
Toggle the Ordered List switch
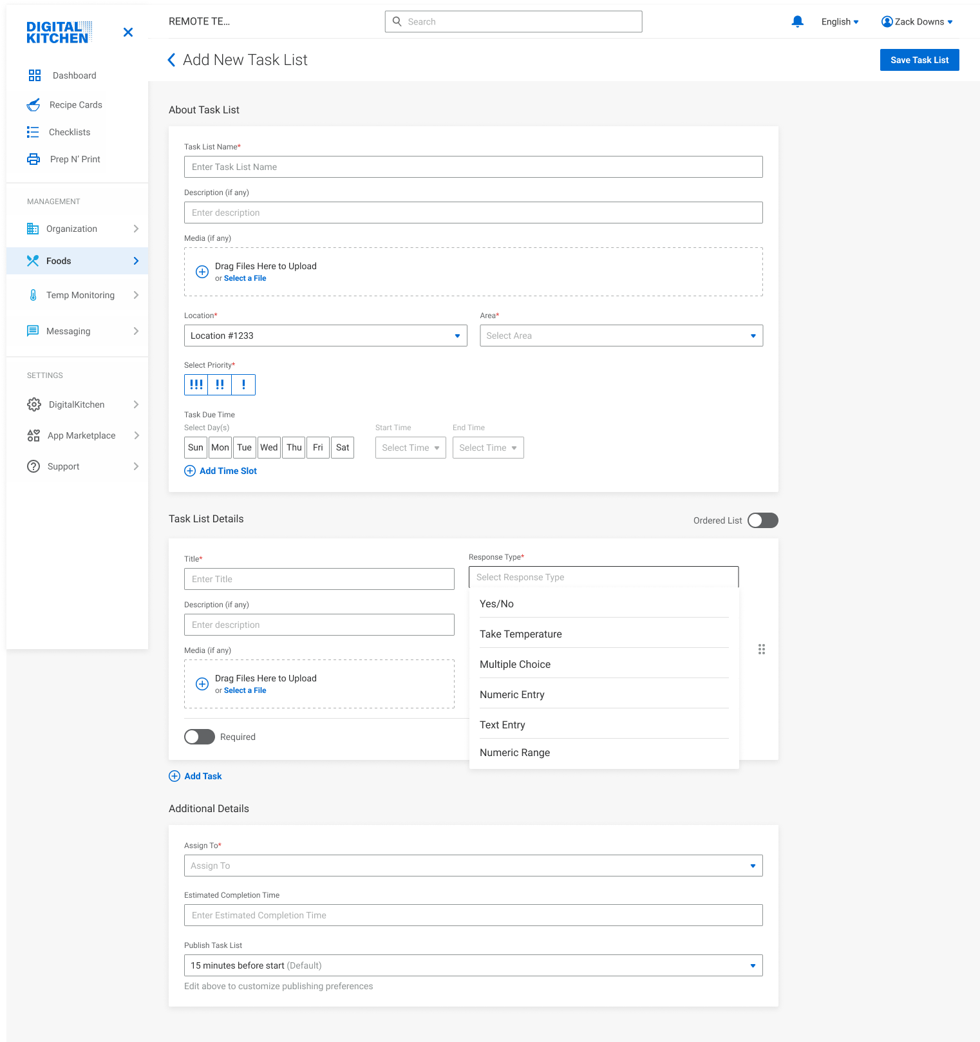[762, 520]
